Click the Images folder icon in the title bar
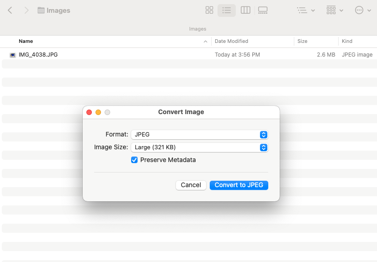This screenshot has width=377, height=262. [41, 10]
